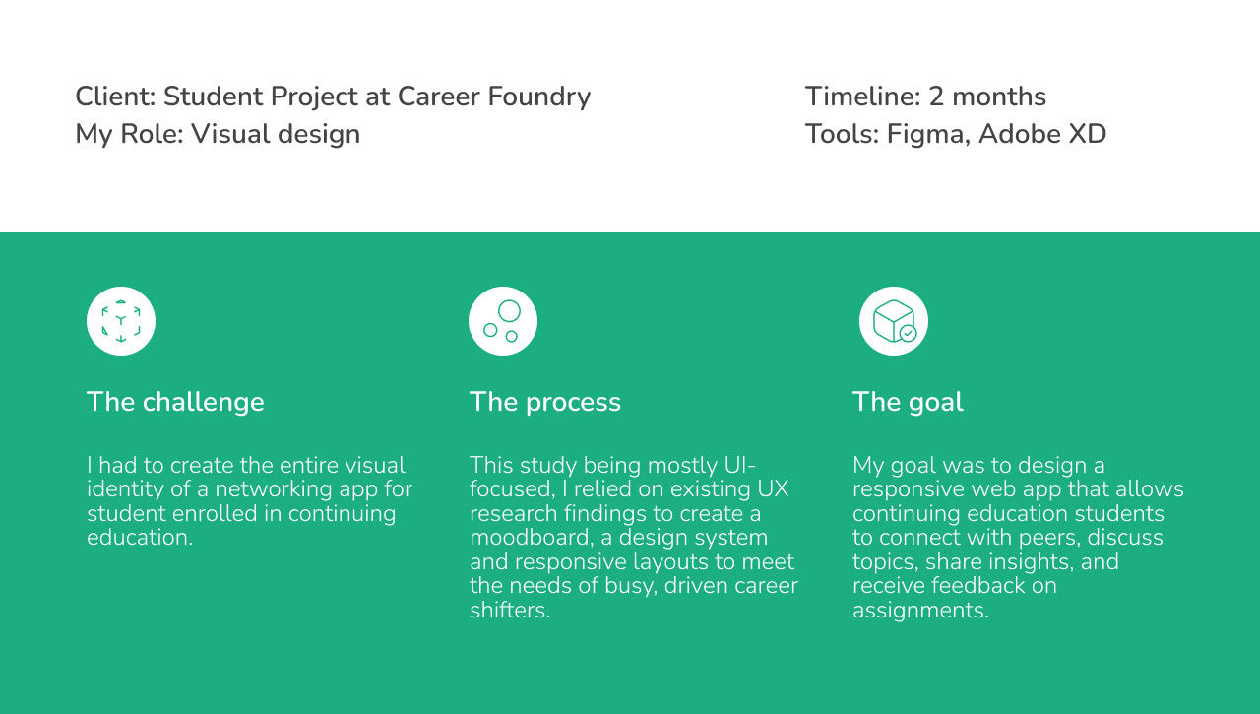Click the 'Visual design' role text
1260x714 pixels.
[276, 134]
